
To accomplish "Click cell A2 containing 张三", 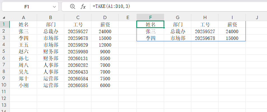I will point(23,31).
